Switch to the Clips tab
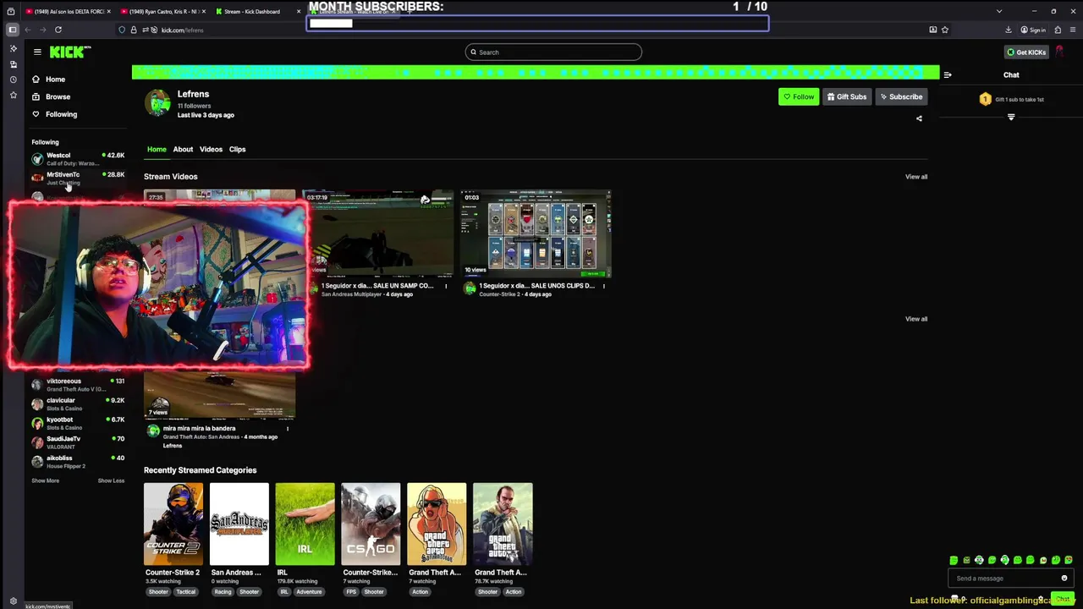The height and width of the screenshot is (609, 1083). tap(237, 149)
